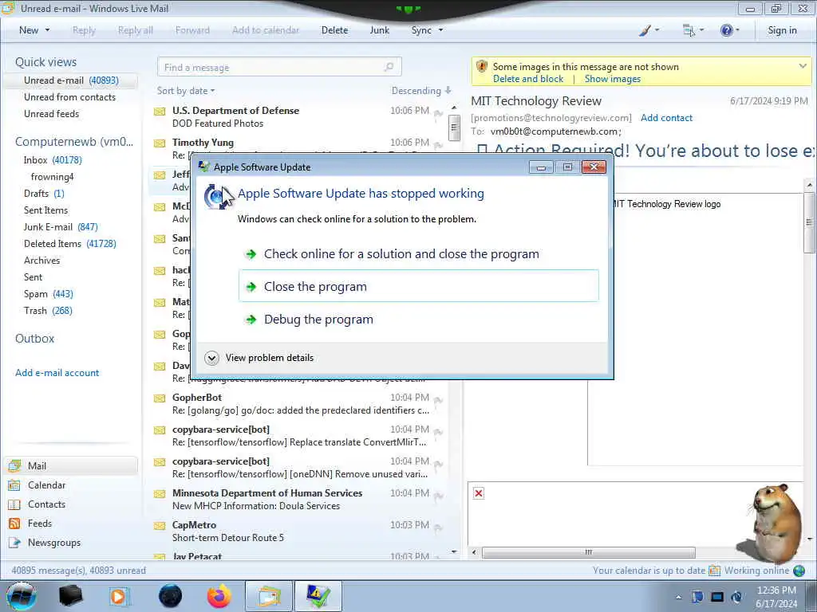Choose Close the program
This screenshot has height=612, width=817.
(418, 286)
